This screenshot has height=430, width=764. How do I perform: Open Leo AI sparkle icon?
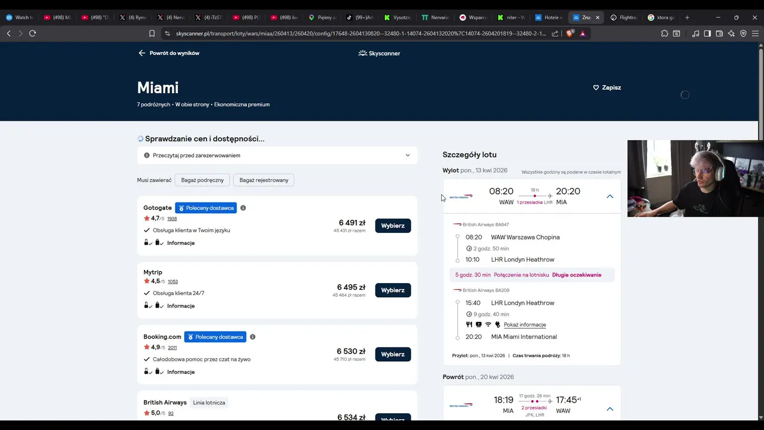(731, 33)
